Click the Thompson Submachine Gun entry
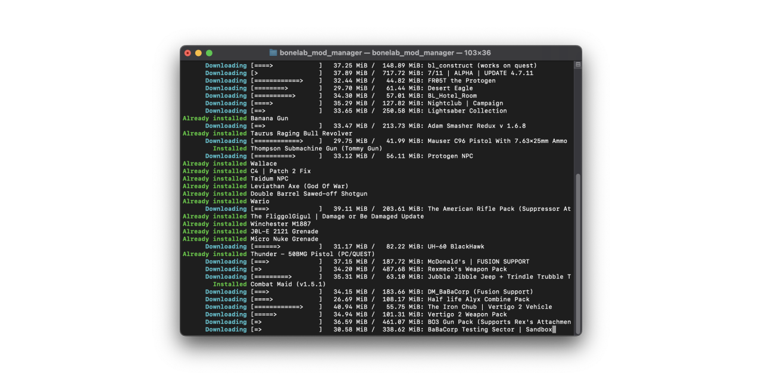Image resolution: width=762 pixels, height=381 pixels. tap(316, 148)
